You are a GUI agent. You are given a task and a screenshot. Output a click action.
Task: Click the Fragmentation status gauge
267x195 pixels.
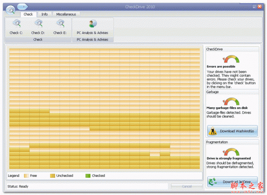pos(231,151)
